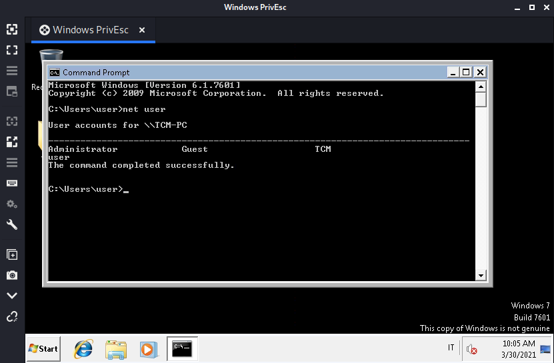Viewport: 554px width, 363px height.
Task: Select the Windows PrivEsc tab
Action: click(90, 30)
